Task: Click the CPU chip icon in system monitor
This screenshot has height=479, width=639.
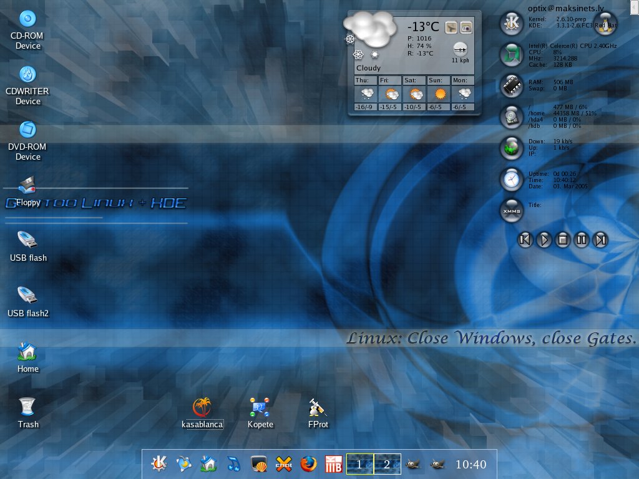Action: click(x=512, y=55)
